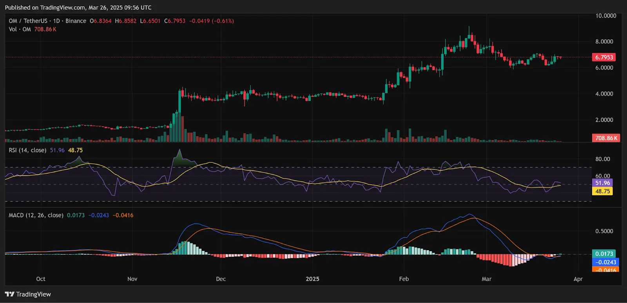627x303 pixels.
Task: Click the 2.0000 price scale label
Action: (604, 120)
